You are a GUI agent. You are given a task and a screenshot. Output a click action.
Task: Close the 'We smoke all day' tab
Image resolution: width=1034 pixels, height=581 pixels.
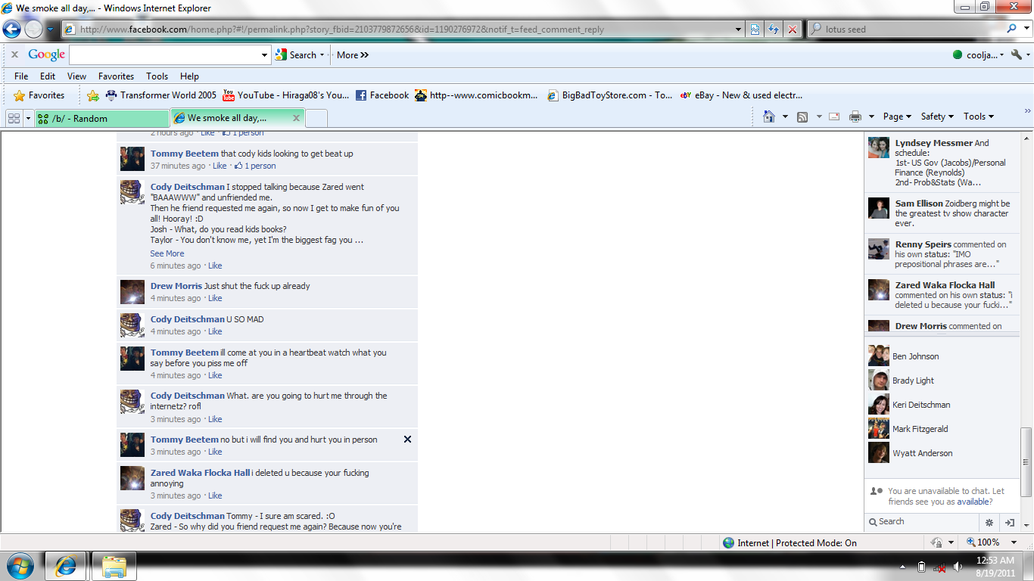296,118
